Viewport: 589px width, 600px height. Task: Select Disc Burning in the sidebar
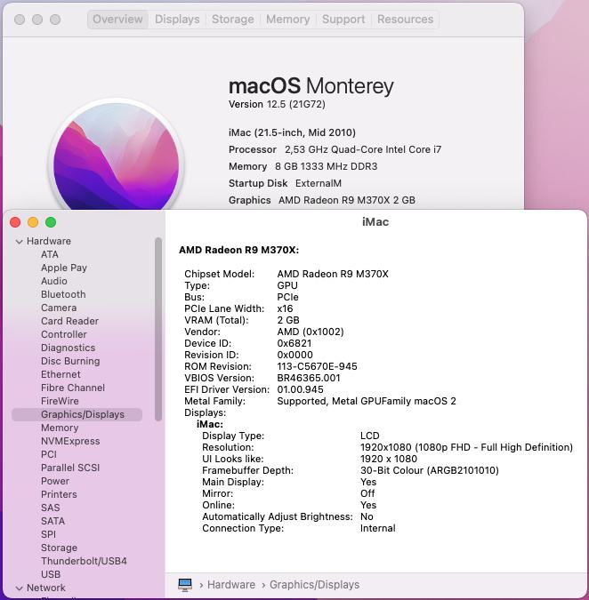[x=70, y=362]
